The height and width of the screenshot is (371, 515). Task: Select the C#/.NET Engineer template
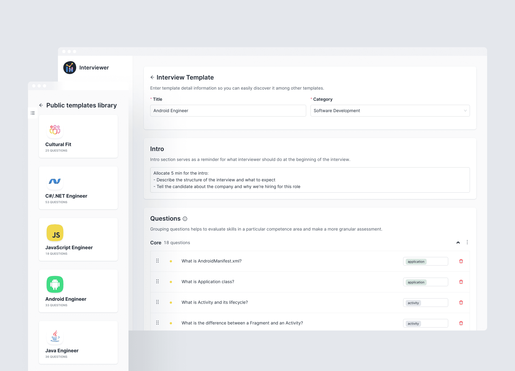pos(78,188)
